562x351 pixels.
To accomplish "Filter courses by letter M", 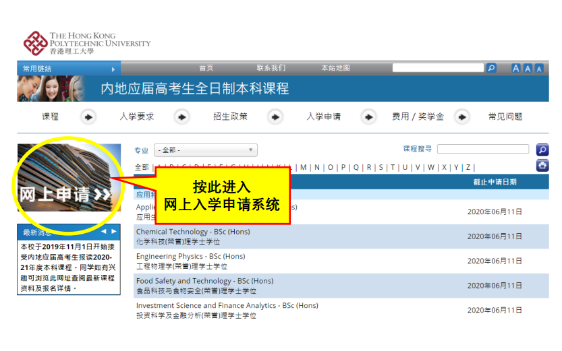I will click(303, 167).
